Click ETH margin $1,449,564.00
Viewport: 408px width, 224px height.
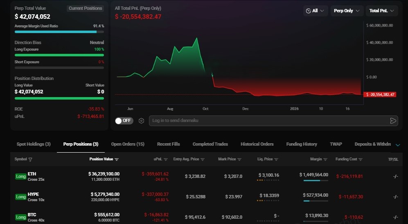click(x=314, y=175)
